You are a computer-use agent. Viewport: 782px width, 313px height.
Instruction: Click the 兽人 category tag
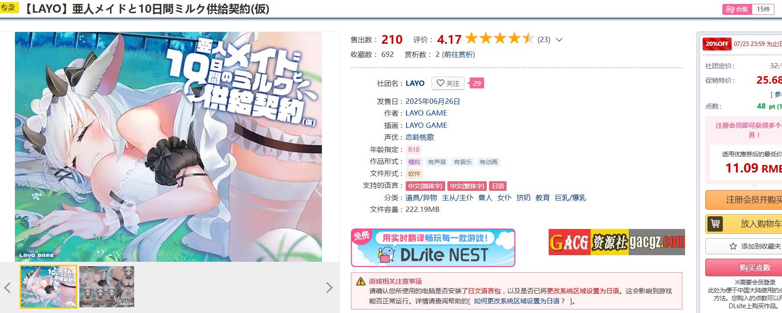click(x=485, y=198)
